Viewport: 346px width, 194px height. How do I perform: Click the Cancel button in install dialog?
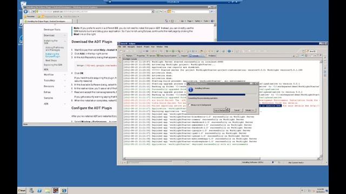click(x=237, y=110)
